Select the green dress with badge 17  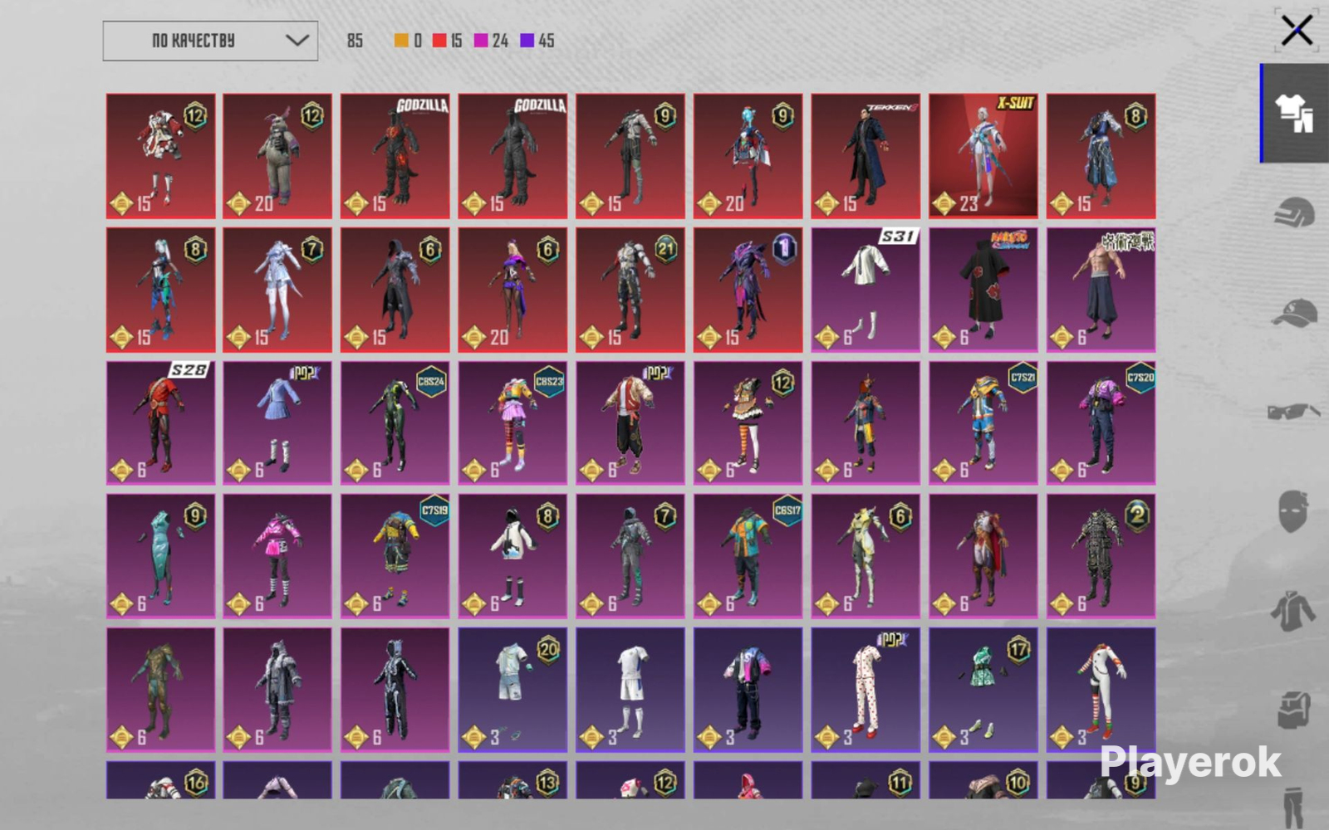(983, 690)
